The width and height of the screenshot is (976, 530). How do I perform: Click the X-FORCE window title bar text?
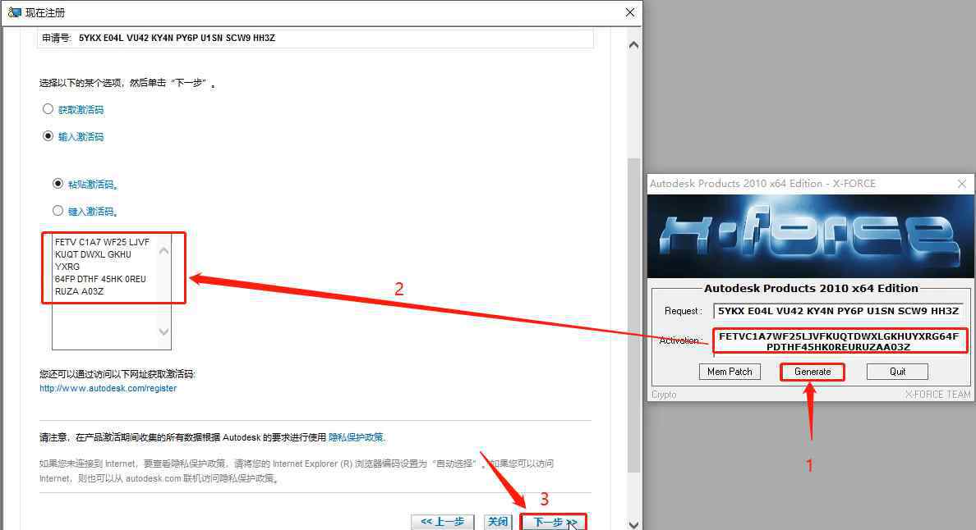[762, 183]
